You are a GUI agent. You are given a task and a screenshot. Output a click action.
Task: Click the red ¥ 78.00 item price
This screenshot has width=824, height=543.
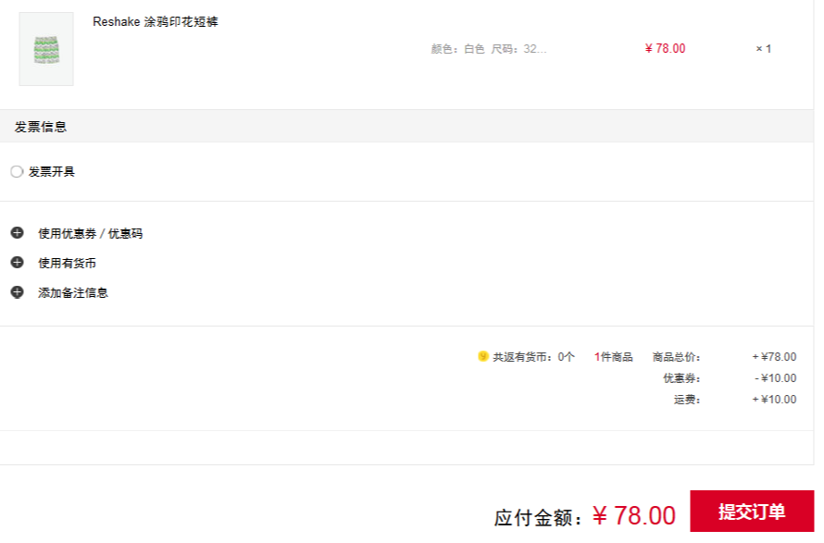[665, 48]
